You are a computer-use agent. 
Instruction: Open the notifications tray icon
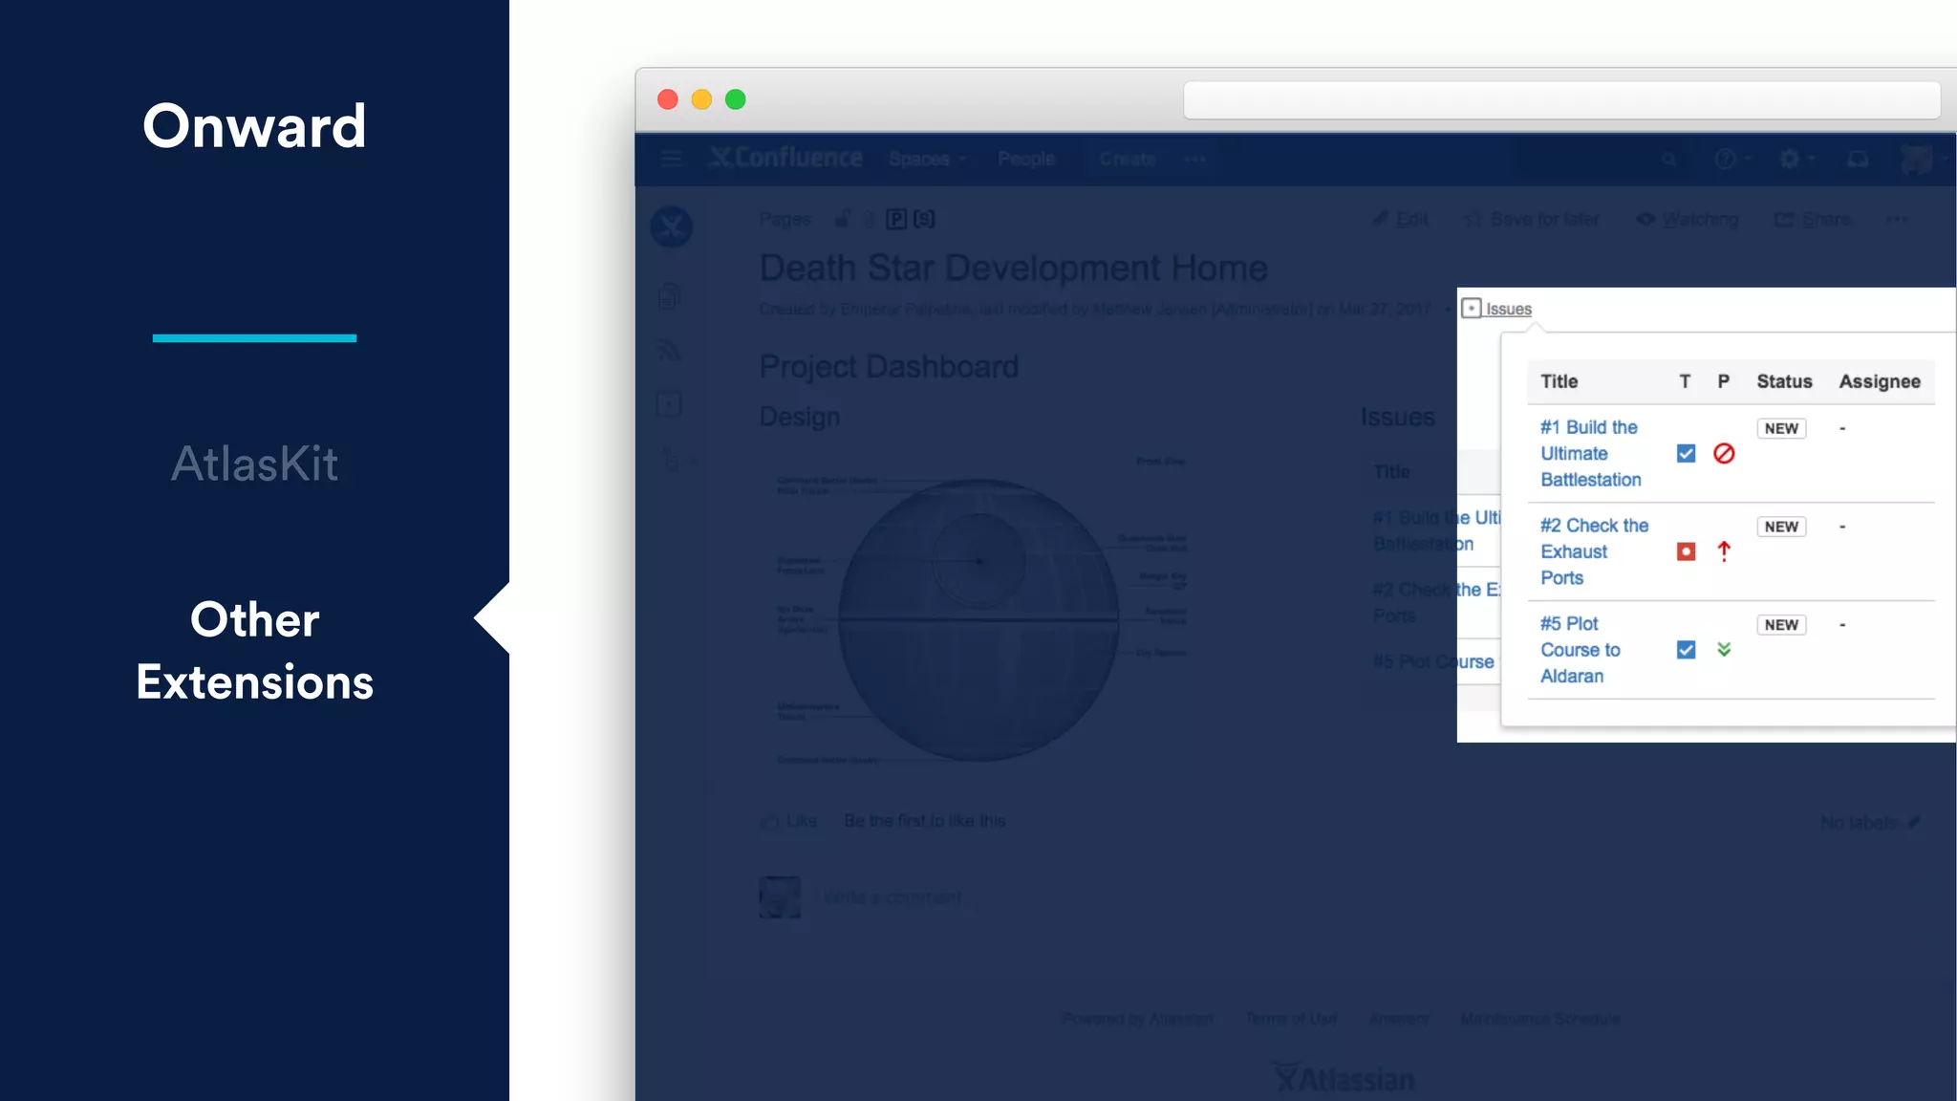pos(1858,159)
